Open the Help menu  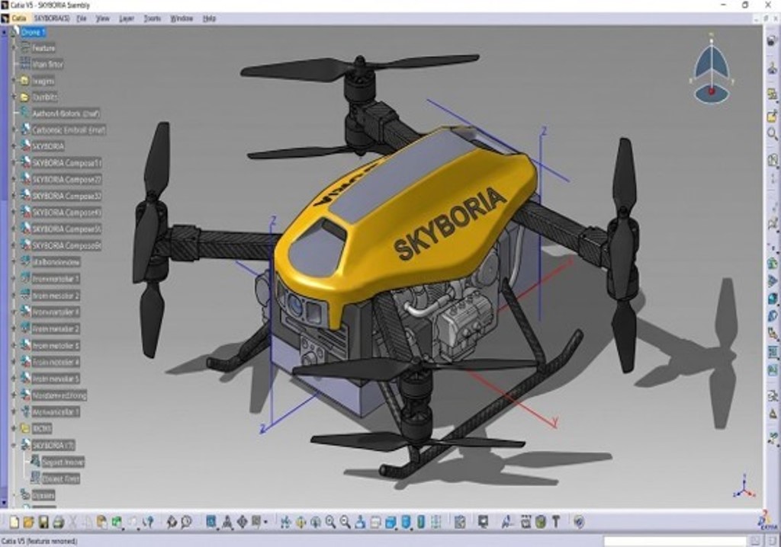click(209, 18)
